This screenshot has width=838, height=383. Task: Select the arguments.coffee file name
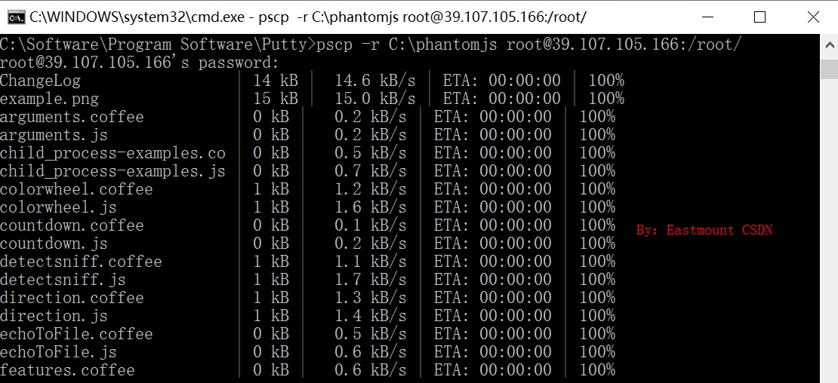point(72,117)
